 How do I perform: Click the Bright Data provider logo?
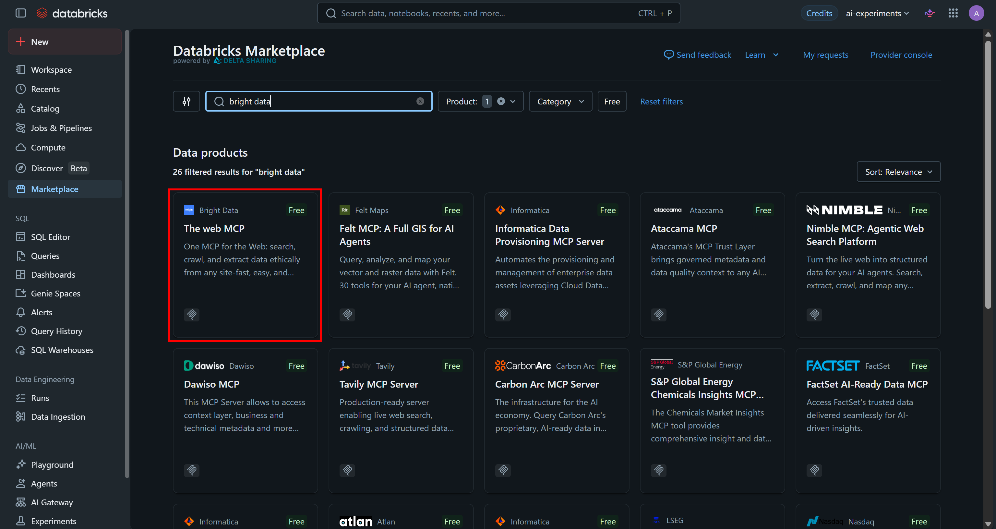189,210
